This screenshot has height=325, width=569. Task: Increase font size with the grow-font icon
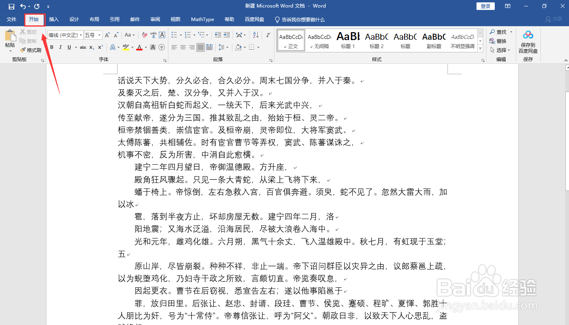pos(108,35)
